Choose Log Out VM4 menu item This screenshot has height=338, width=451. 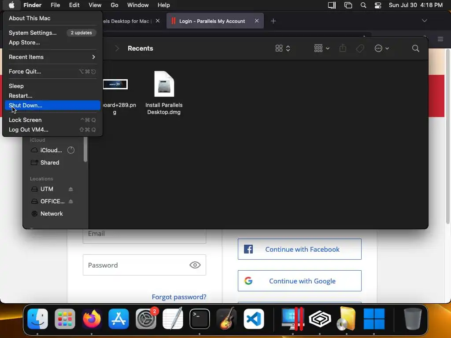[x=52, y=130]
